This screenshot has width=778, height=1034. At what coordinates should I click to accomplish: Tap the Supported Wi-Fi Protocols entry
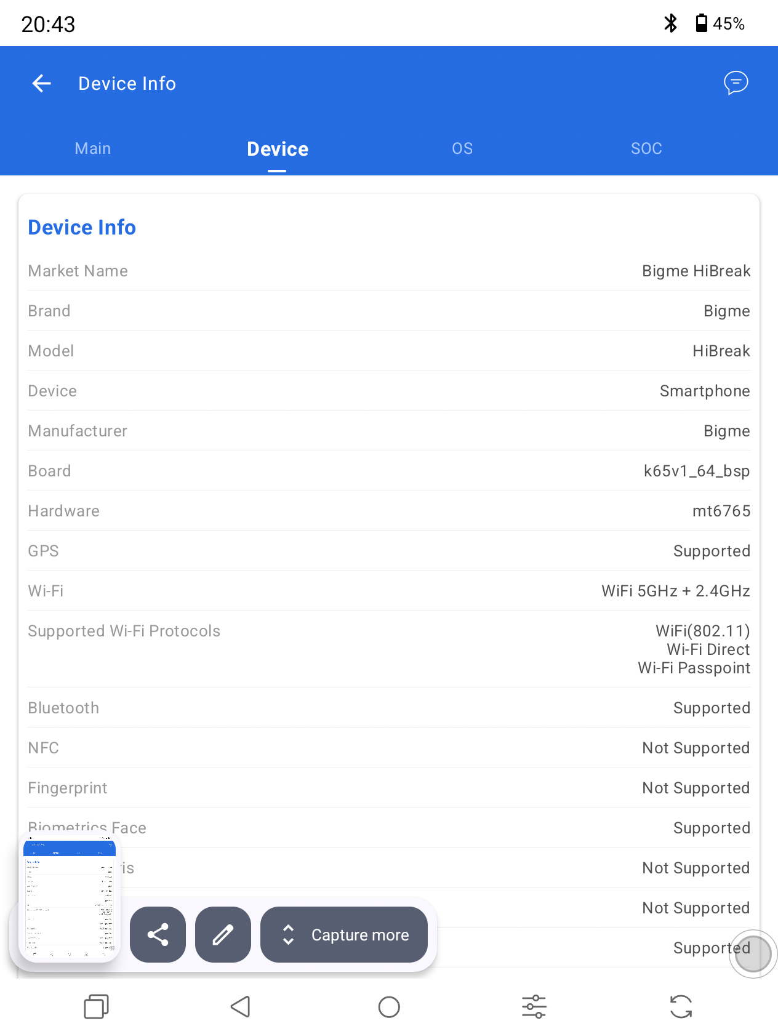(x=389, y=649)
